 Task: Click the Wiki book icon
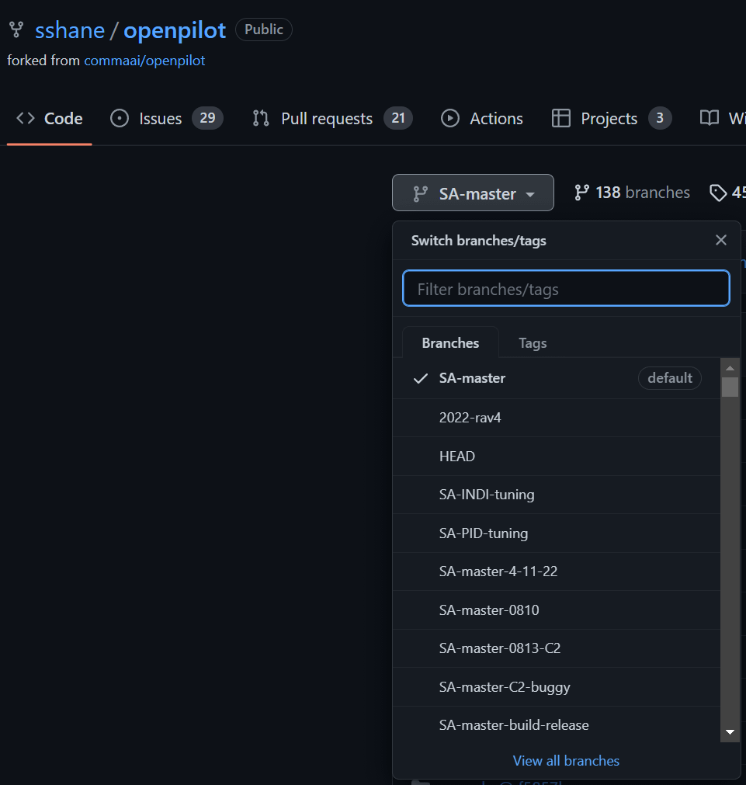coord(709,119)
